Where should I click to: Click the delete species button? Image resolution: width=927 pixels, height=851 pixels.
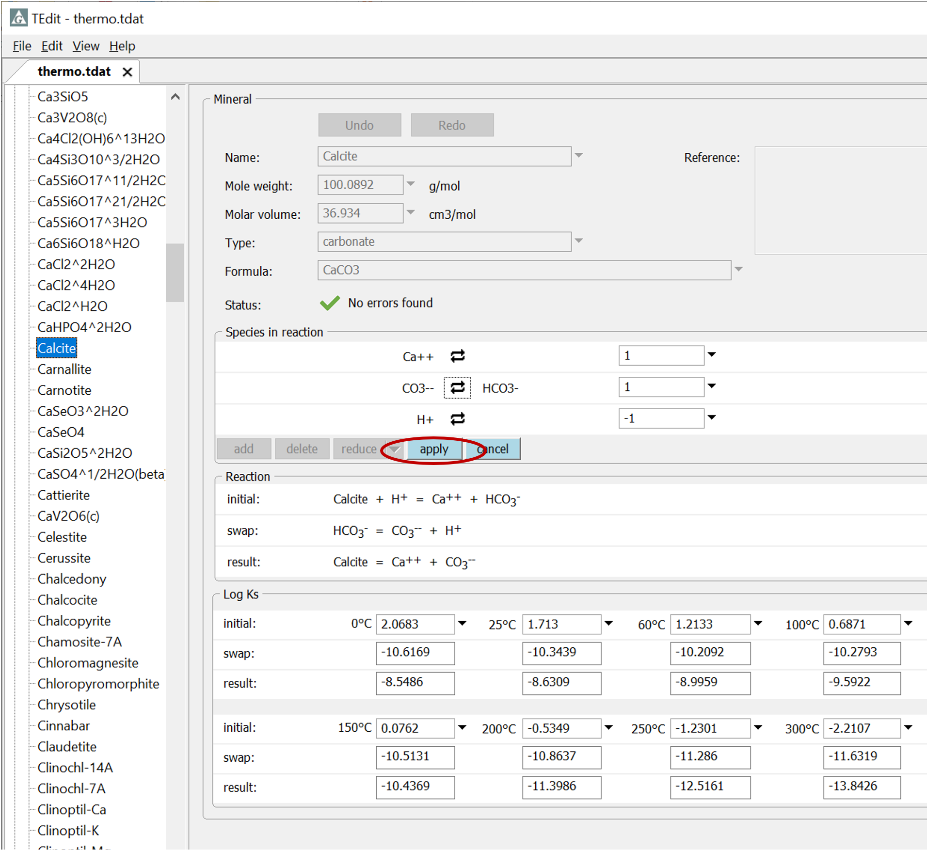tap(302, 449)
